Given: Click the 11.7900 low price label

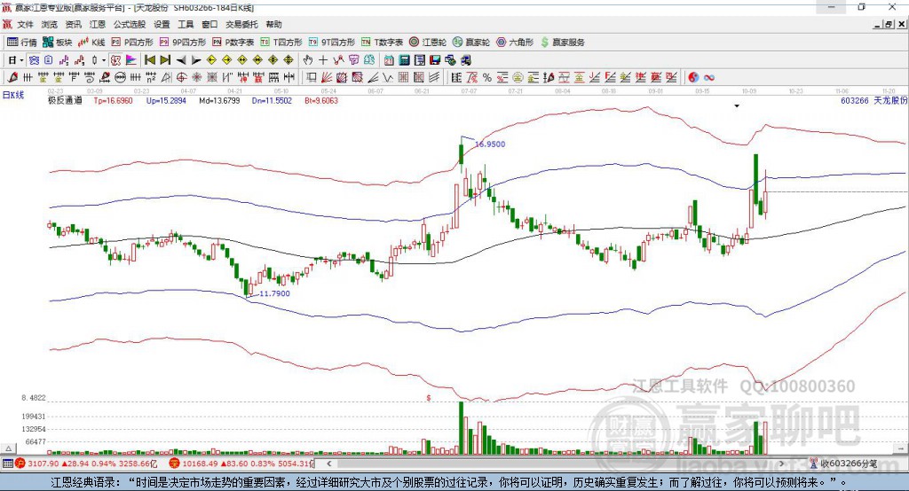Looking at the screenshot, I should click(274, 293).
